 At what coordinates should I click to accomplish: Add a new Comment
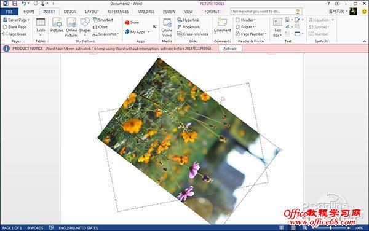tap(223, 25)
